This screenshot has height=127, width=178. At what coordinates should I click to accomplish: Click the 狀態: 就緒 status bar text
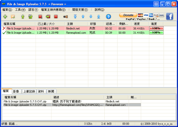click(x=9, y=124)
